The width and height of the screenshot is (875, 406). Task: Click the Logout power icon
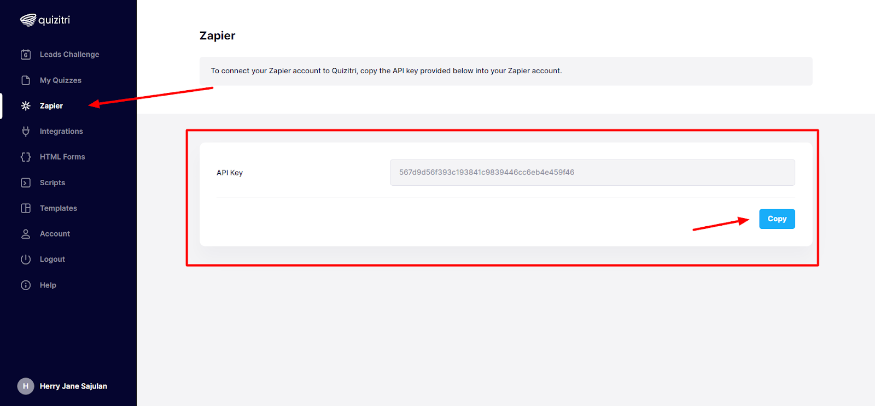[26, 260]
